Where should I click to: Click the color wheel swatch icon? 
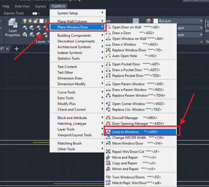pyautogui.click(x=149, y=21)
